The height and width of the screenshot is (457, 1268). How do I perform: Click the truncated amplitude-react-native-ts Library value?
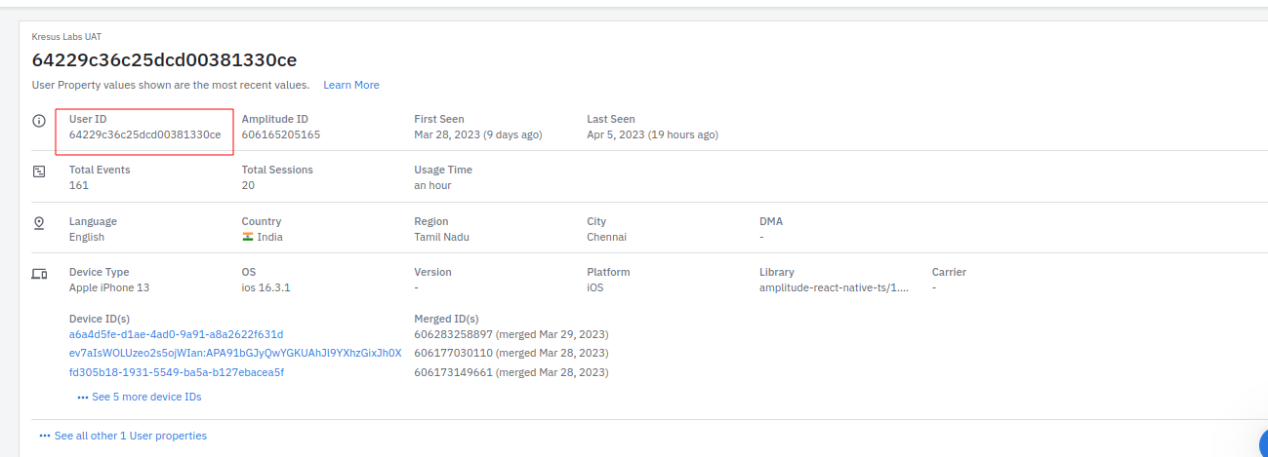pos(834,287)
